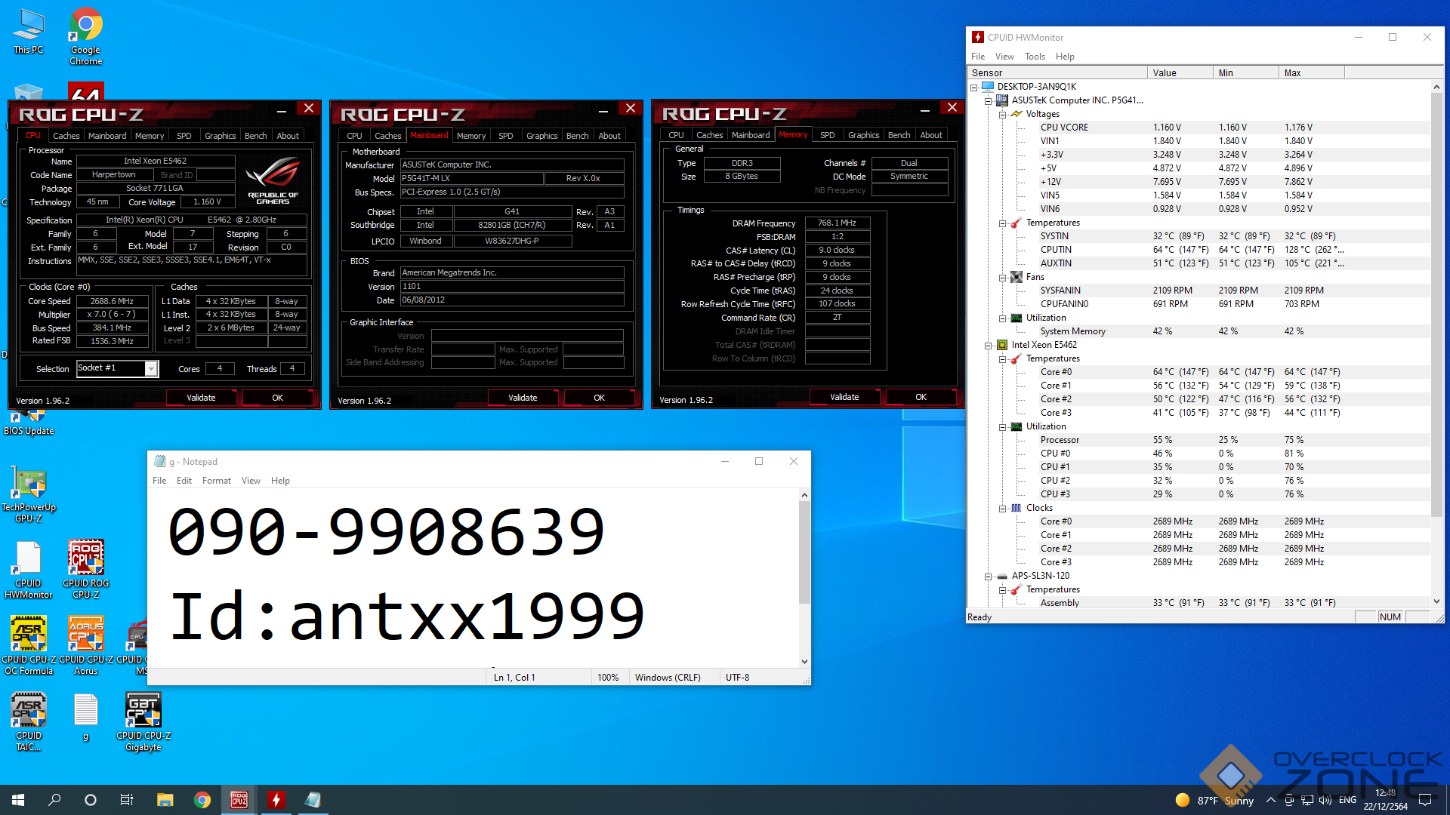This screenshot has width=1450, height=815.
Task: Open TechPowerUp GPU-Z desktop shortcut
Action: click(x=29, y=494)
